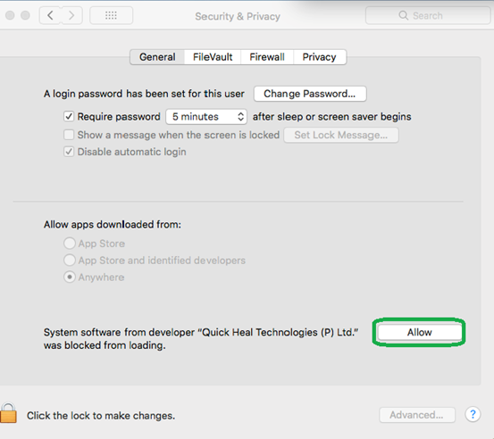Allow Quick Heal Technologies system software
This screenshot has width=494, height=439.
point(419,332)
